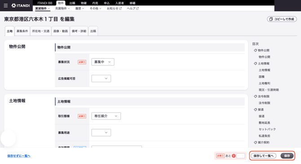Click the ITANDI logo
Viewport: 301px width, 164px height.
(21, 5)
